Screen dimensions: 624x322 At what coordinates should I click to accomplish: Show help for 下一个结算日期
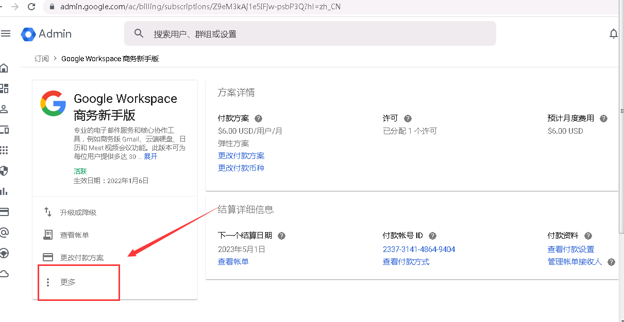click(x=282, y=236)
